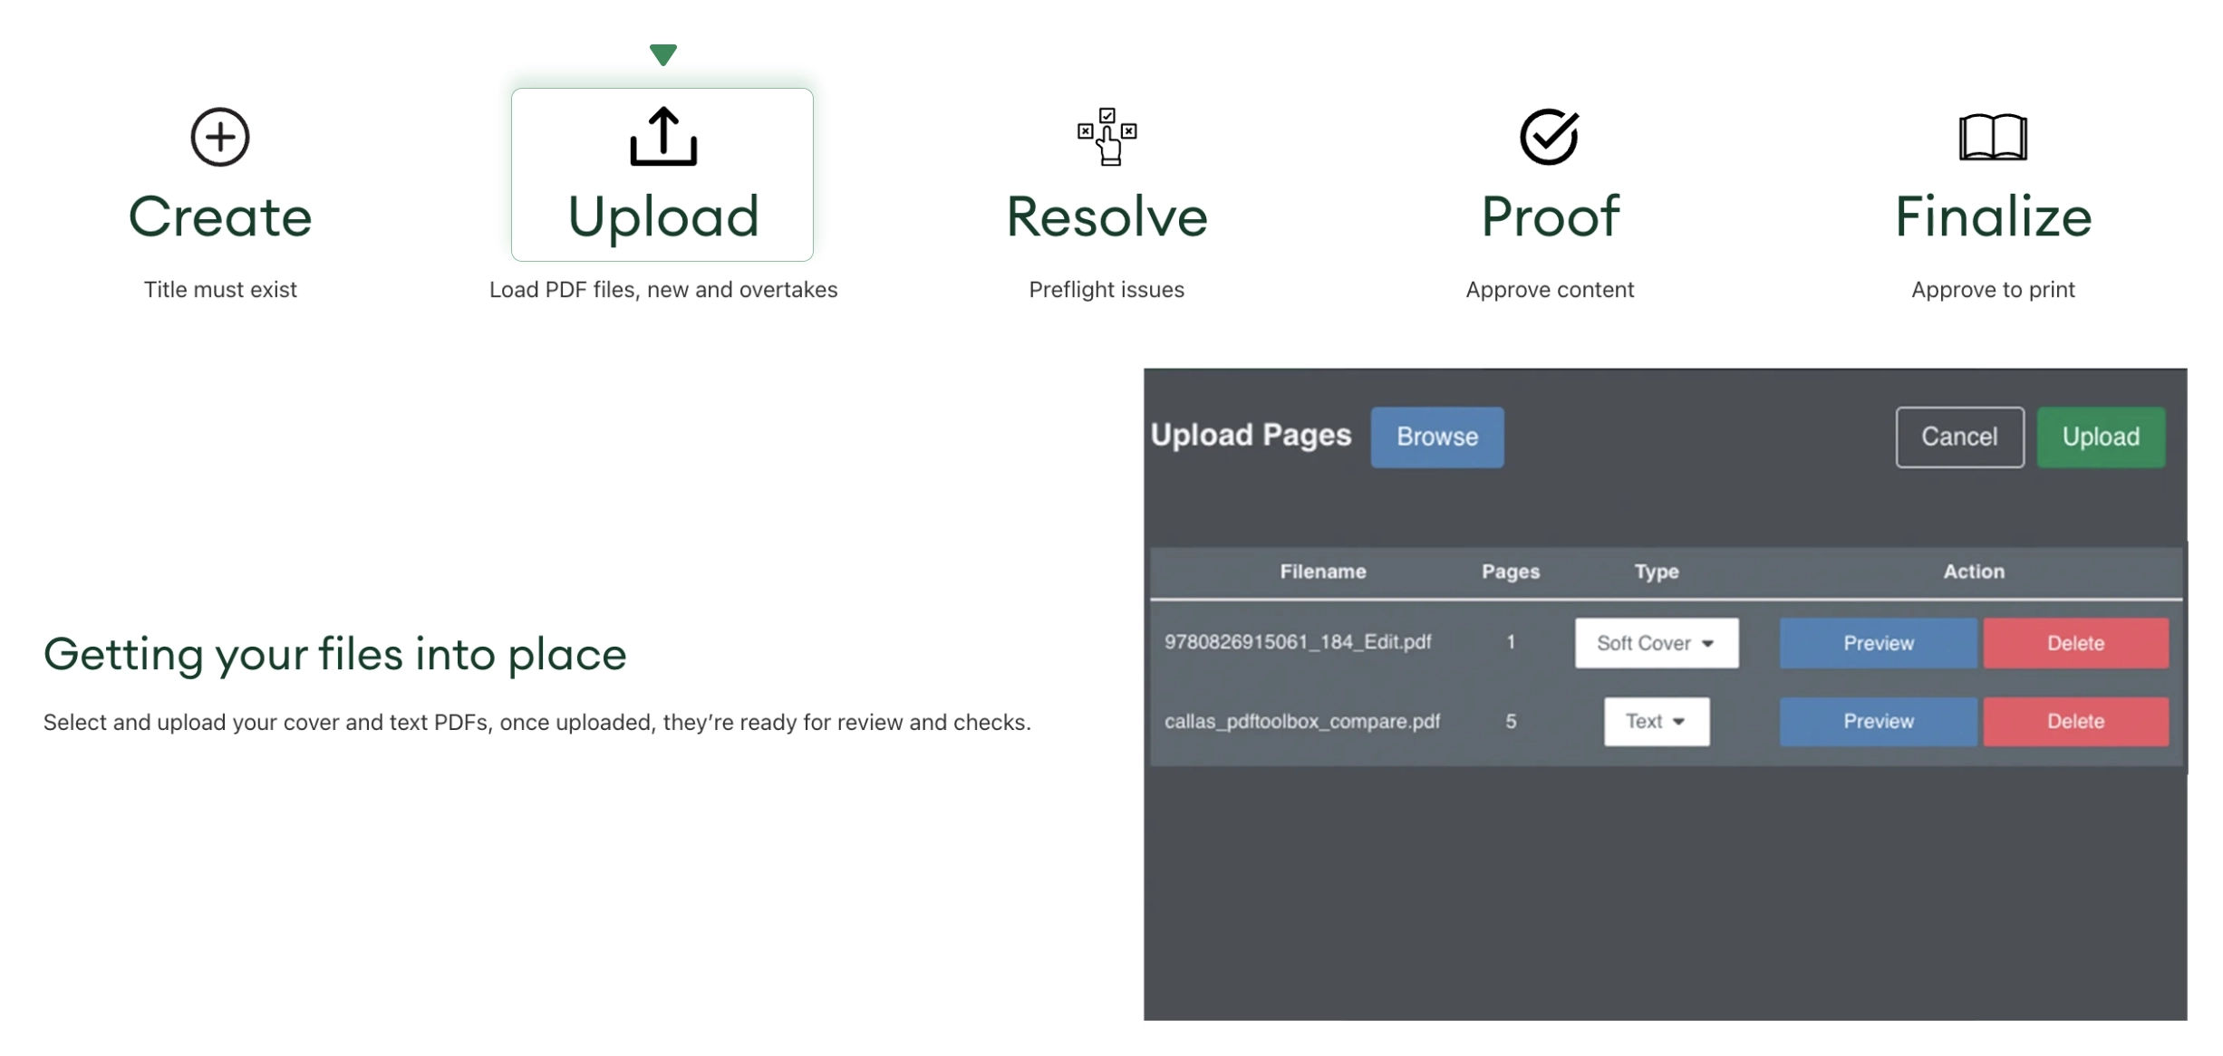Switch to the Proof step heading
Screen dimensions: 2223x1056
(x=1550, y=217)
